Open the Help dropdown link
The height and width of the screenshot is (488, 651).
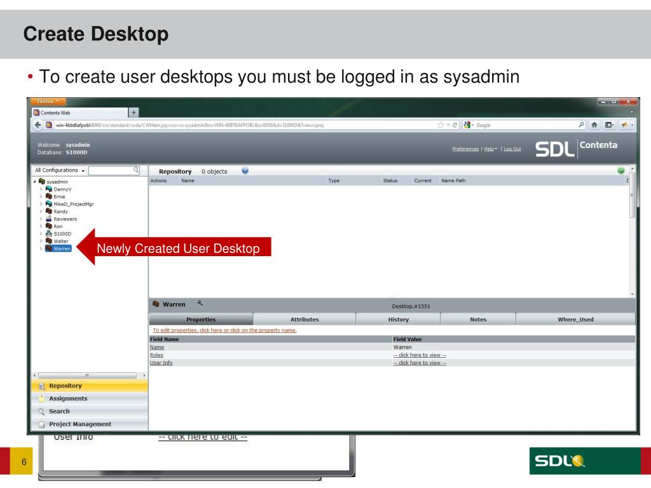tap(490, 149)
